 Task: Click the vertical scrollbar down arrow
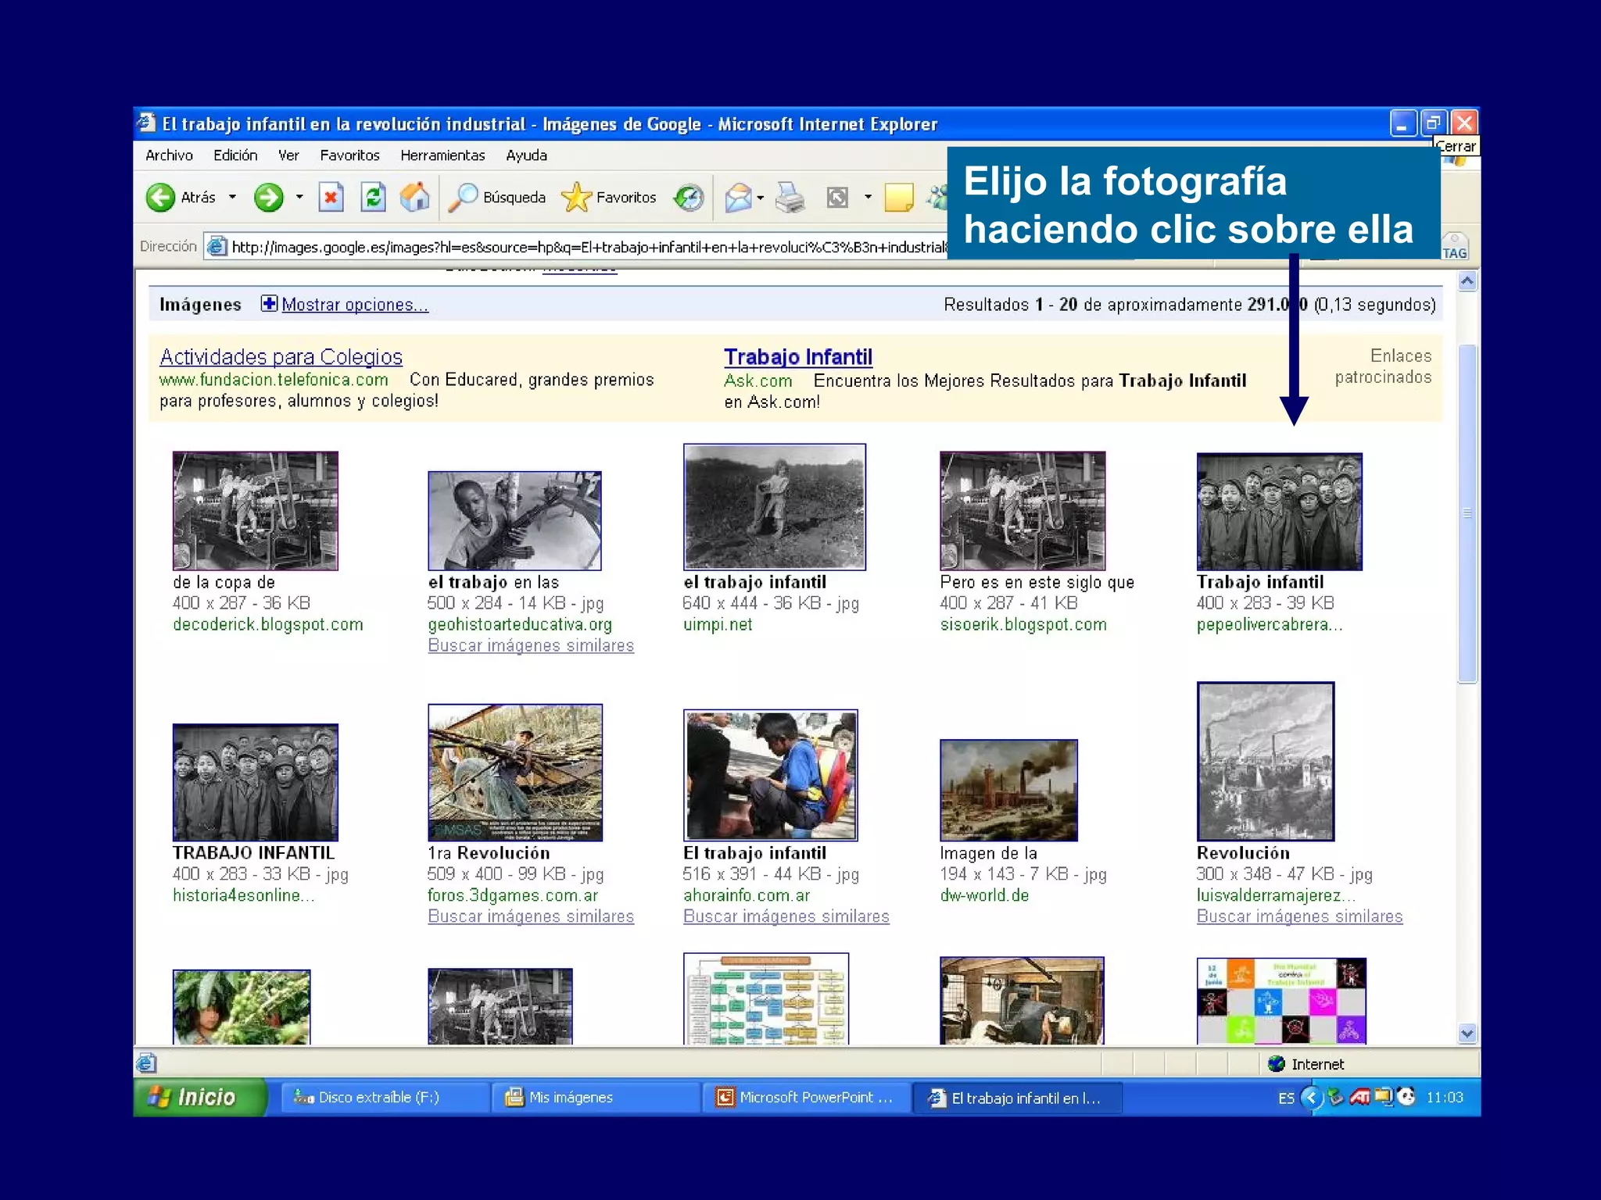[x=1467, y=1034]
